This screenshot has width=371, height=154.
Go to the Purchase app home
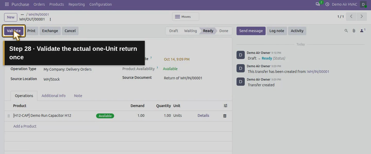tap(20, 4)
